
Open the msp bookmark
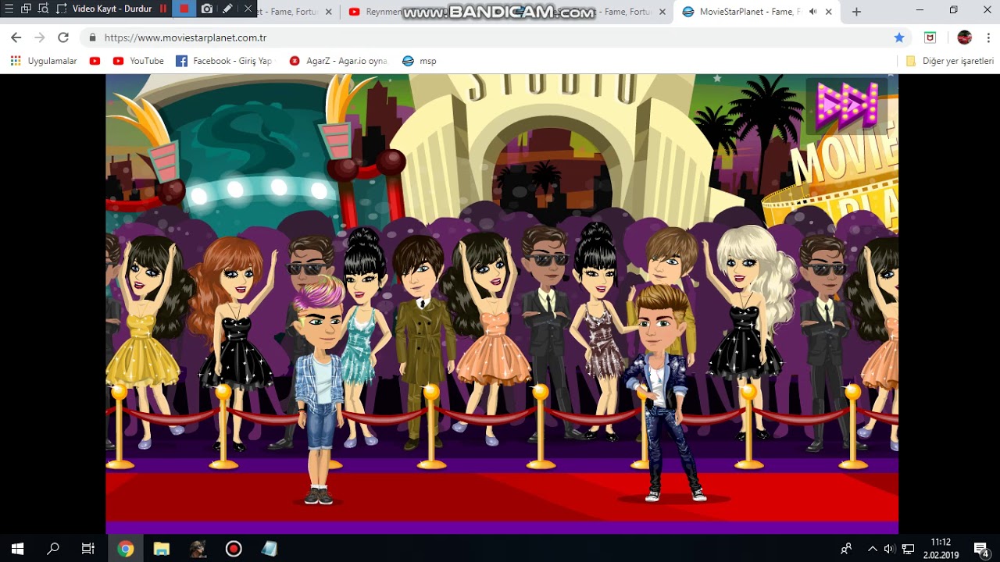coord(419,61)
